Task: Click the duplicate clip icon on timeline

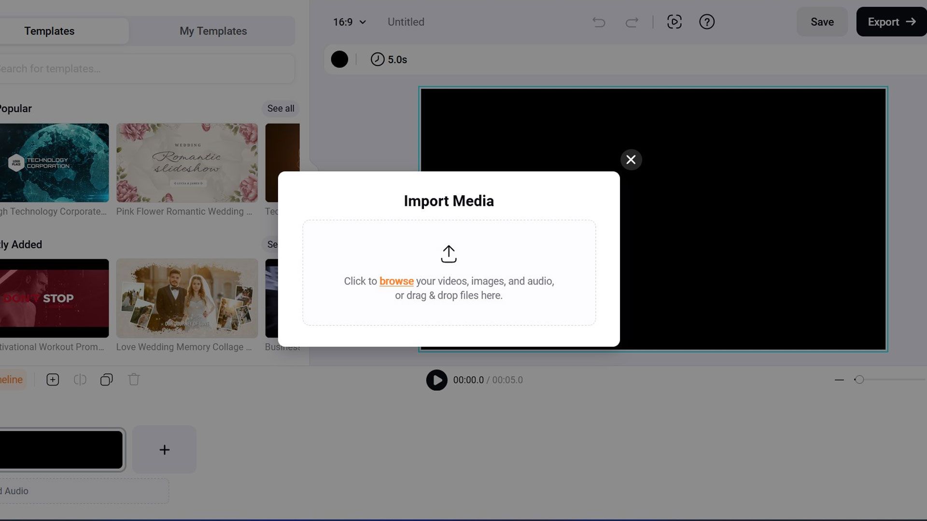Action: 106,380
